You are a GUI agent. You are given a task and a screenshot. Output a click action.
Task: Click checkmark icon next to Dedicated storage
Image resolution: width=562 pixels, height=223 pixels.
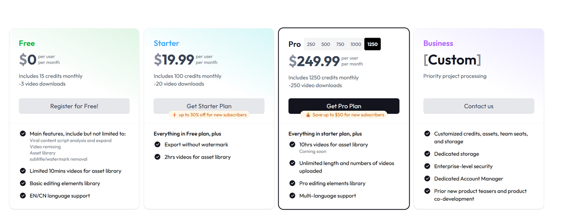coord(427,154)
